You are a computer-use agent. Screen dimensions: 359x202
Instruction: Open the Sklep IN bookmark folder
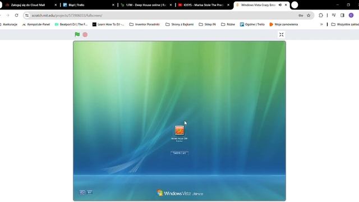[207, 24]
